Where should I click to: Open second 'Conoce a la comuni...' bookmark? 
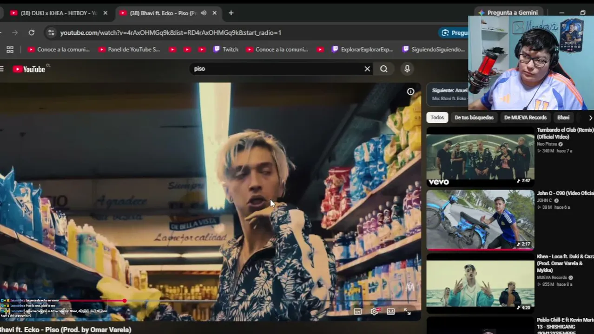pos(277,50)
